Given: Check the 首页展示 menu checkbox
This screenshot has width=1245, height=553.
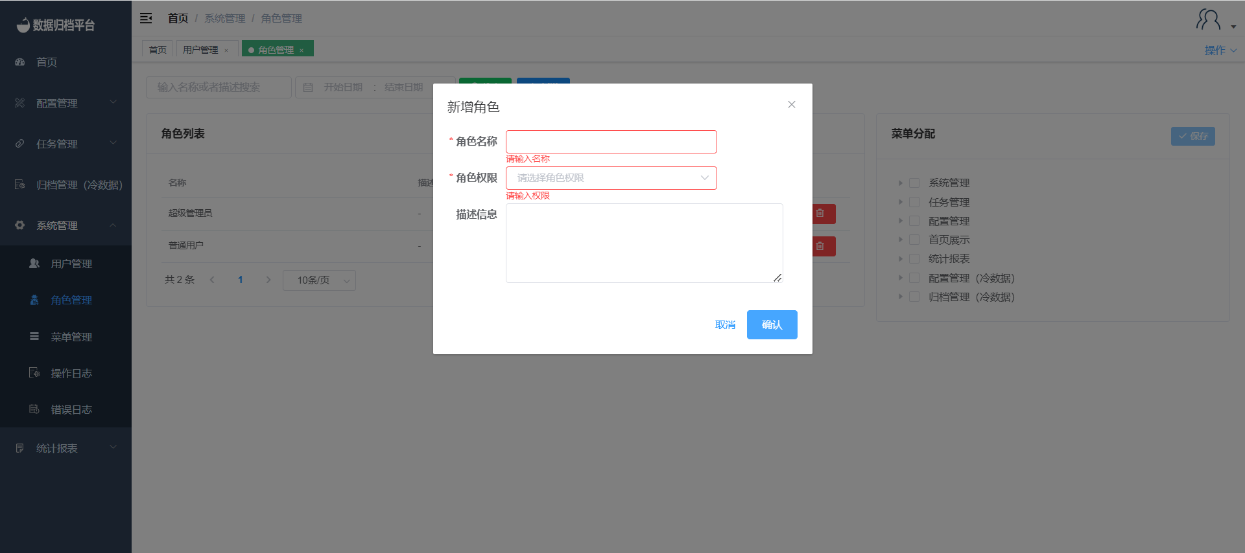Looking at the screenshot, I should point(914,240).
